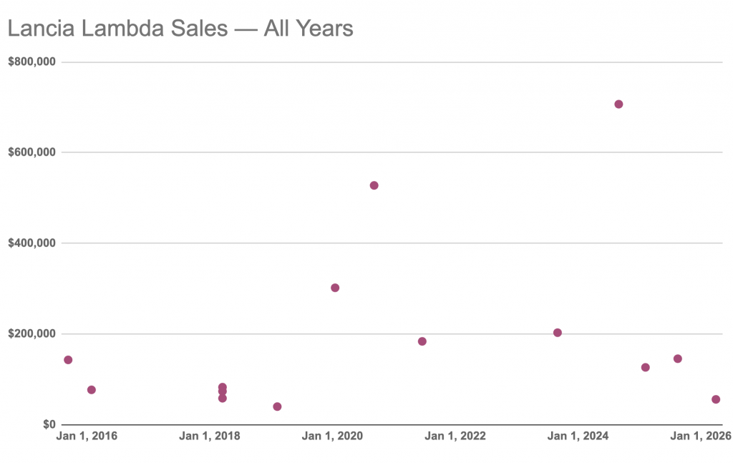
Task: Select the last data point near Jan 2026
Action: [x=716, y=399]
